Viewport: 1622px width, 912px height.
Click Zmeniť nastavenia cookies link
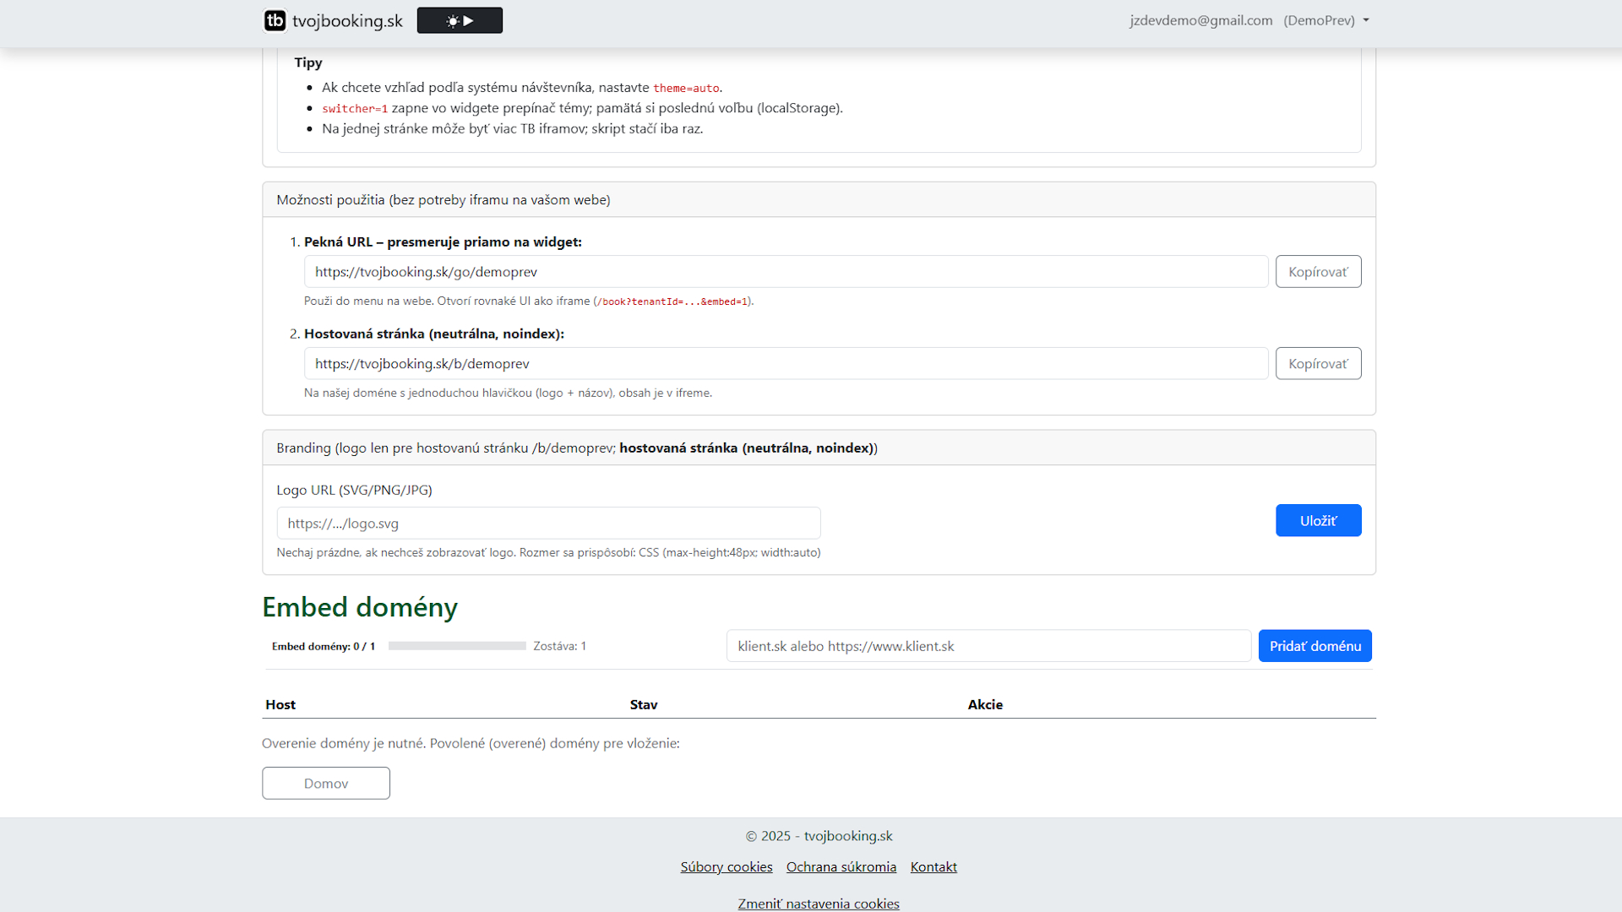pos(818,904)
